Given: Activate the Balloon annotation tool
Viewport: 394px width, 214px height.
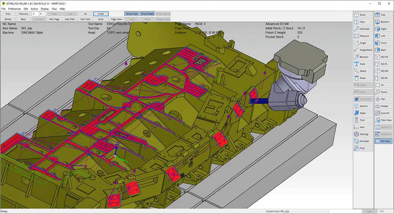Looking at the screenshot, I should [363, 57].
